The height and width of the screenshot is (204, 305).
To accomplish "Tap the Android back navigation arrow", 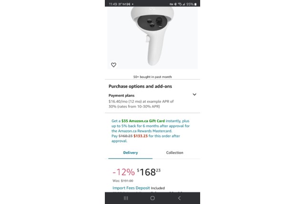I will pos(179,198).
